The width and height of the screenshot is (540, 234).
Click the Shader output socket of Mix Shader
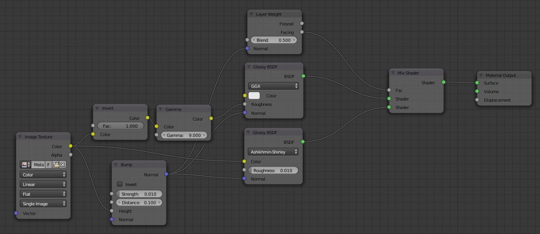point(444,82)
